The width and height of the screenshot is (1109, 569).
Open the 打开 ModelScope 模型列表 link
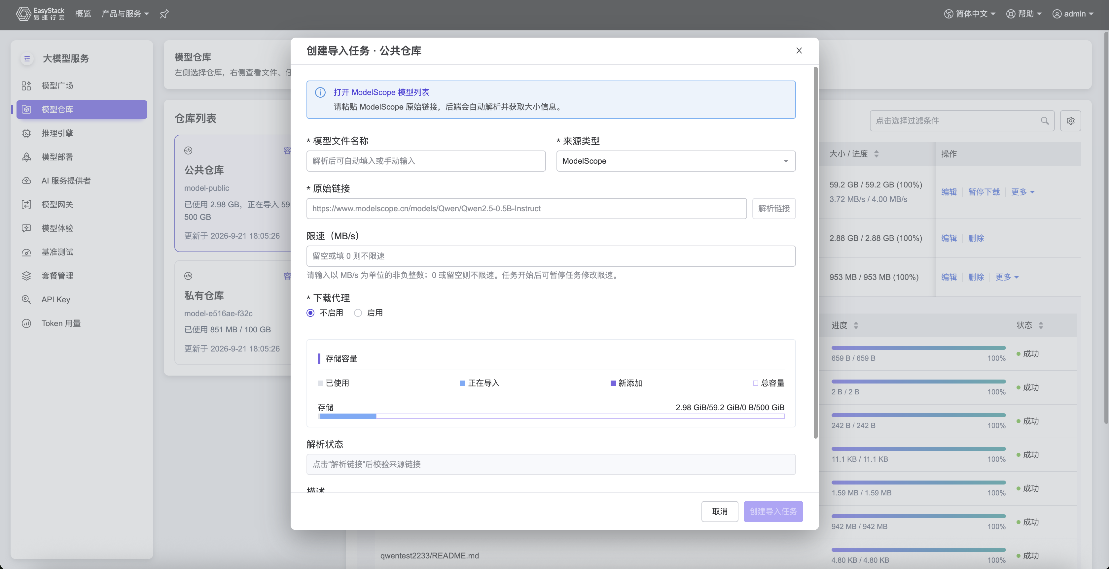[x=381, y=92]
